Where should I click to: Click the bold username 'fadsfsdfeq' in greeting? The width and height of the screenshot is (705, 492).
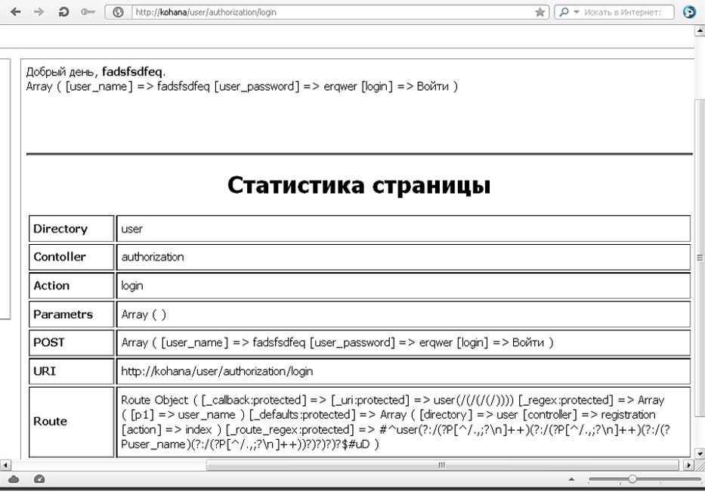pyautogui.click(x=132, y=72)
